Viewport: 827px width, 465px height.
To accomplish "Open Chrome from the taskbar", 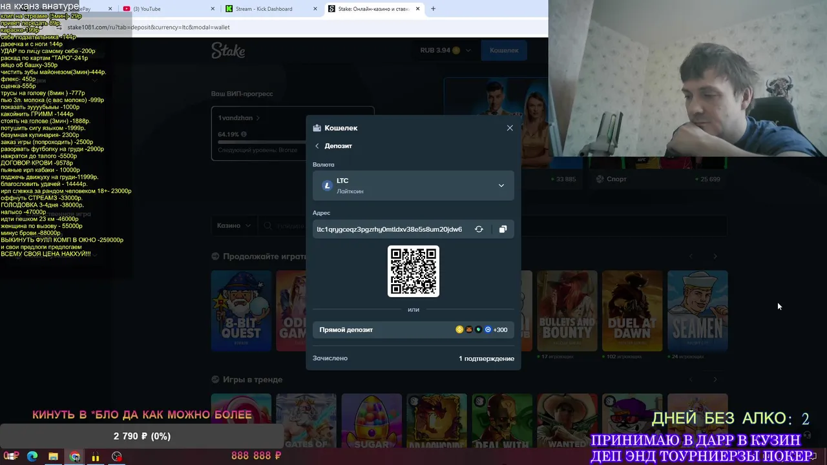I will pos(75,456).
